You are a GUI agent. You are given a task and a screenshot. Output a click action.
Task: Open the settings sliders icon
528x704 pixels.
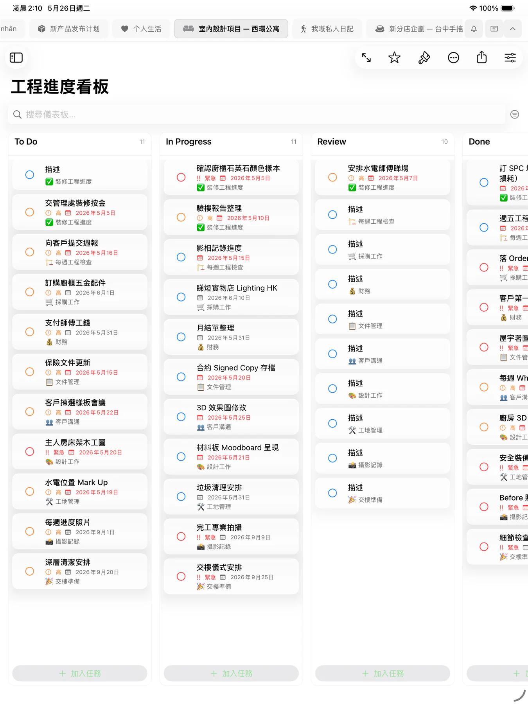pyautogui.click(x=510, y=58)
